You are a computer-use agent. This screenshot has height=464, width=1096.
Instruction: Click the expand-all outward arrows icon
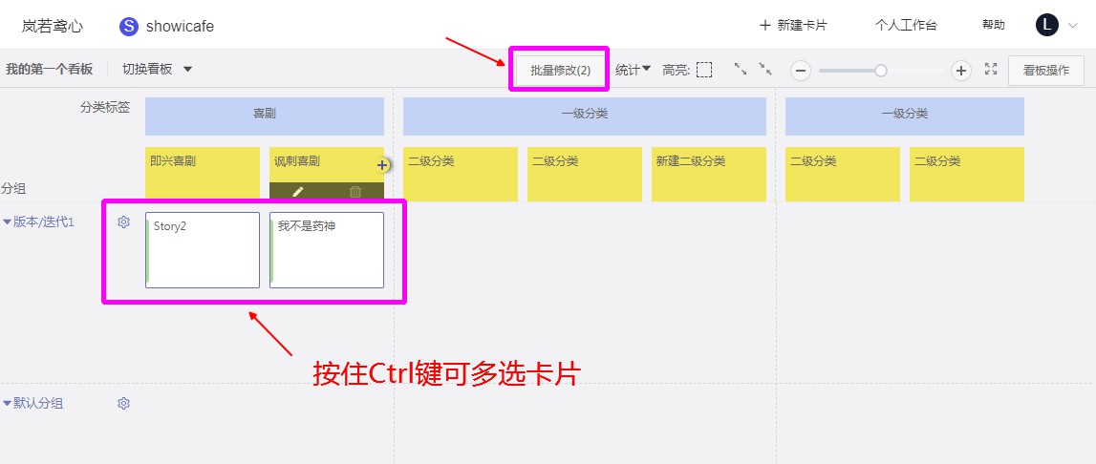coord(741,69)
